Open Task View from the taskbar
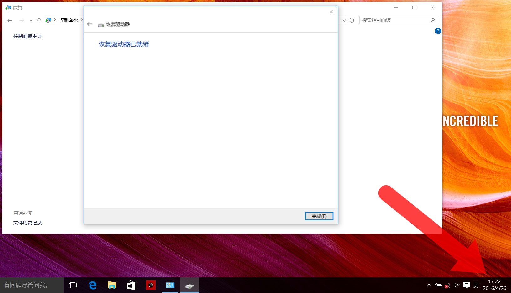This screenshot has width=511, height=293. [x=73, y=285]
